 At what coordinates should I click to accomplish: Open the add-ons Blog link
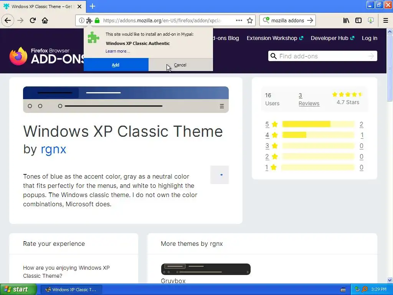click(226, 38)
